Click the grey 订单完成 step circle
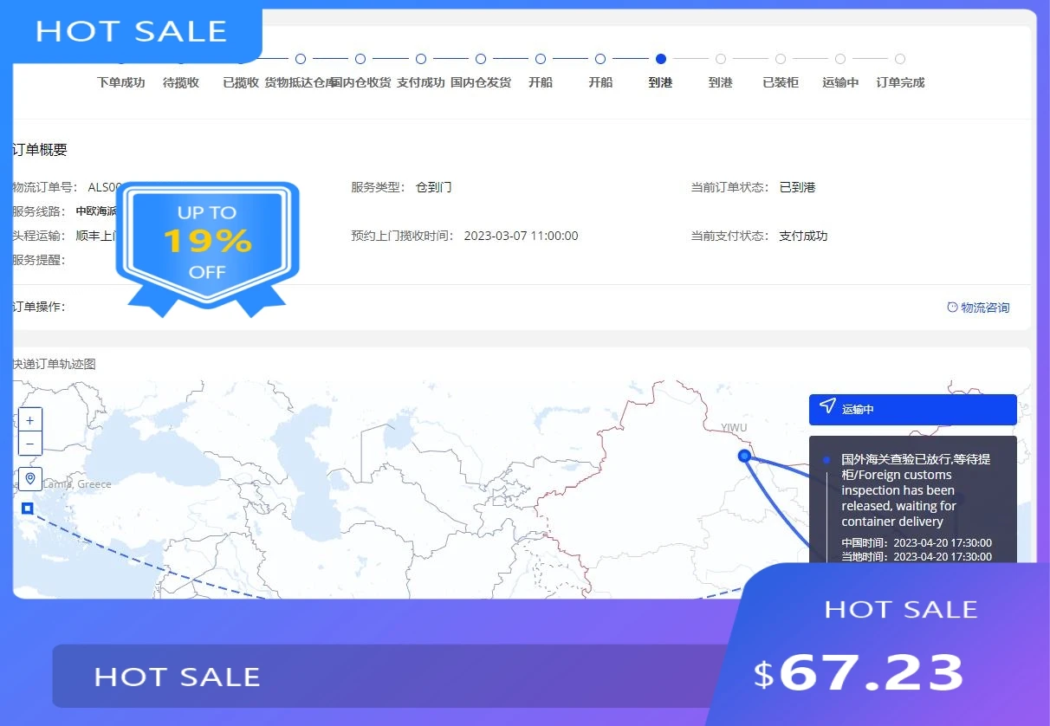 [900, 59]
